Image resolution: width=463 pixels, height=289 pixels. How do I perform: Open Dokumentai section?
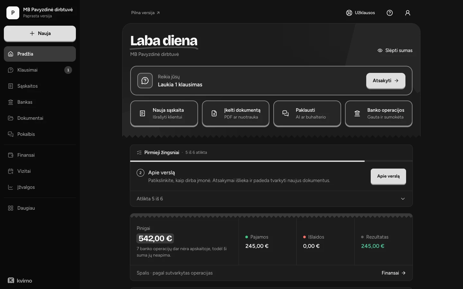point(40,118)
